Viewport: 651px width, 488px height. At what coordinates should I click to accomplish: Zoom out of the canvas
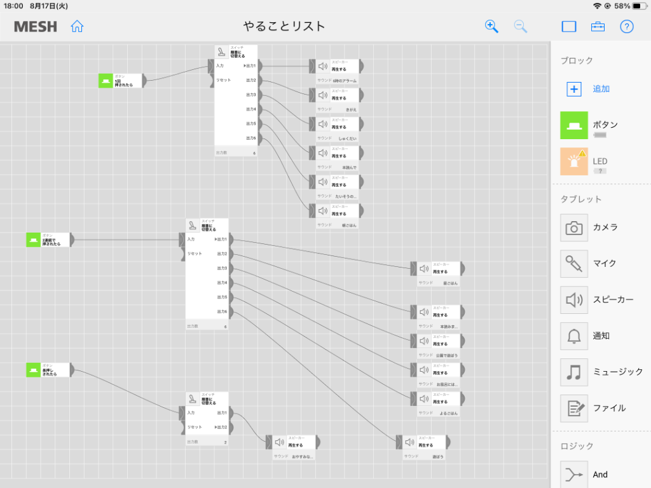(x=520, y=27)
